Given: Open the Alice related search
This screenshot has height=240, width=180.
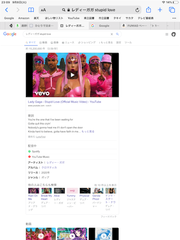Looking at the screenshot, I should [59, 196].
